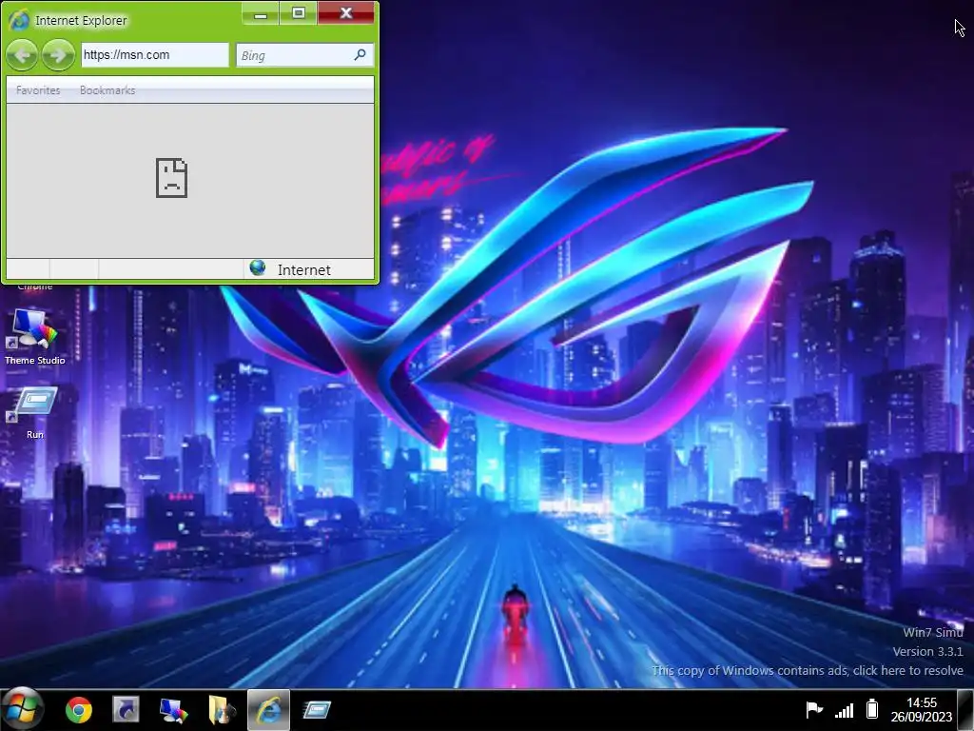The height and width of the screenshot is (731, 974).
Task: Click the Internet text in status bar
Action: [x=303, y=269]
